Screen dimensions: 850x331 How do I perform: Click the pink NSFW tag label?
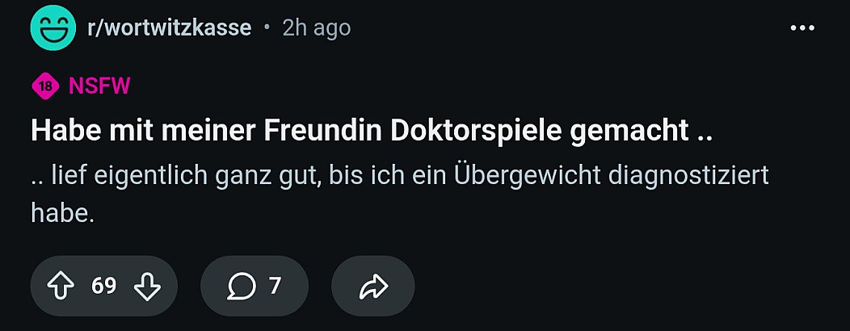pyautogui.click(x=99, y=85)
